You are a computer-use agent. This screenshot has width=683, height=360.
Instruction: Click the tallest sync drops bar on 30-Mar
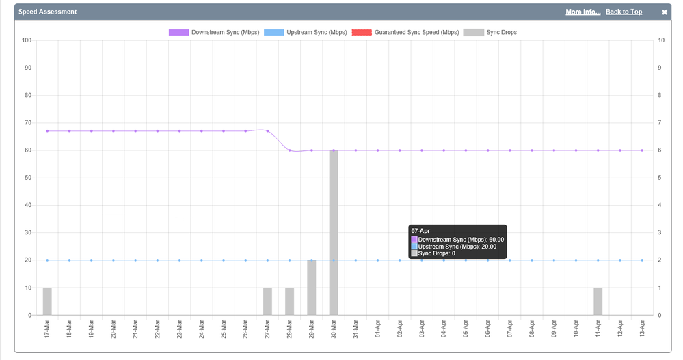(334, 232)
